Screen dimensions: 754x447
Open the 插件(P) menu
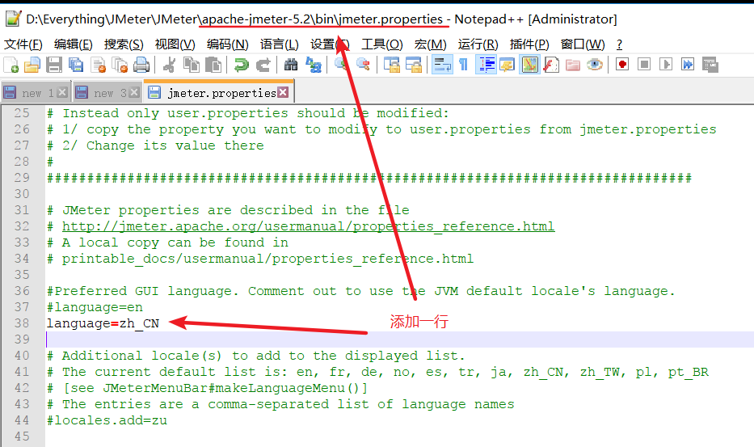pos(529,44)
